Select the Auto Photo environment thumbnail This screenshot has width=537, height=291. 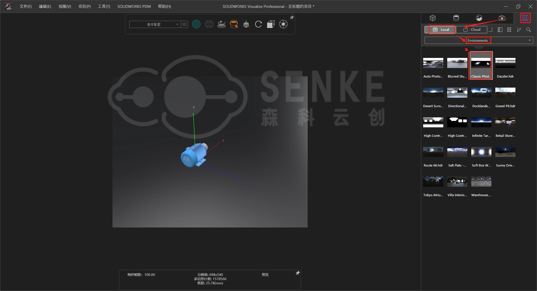click(x=433, y=63)
